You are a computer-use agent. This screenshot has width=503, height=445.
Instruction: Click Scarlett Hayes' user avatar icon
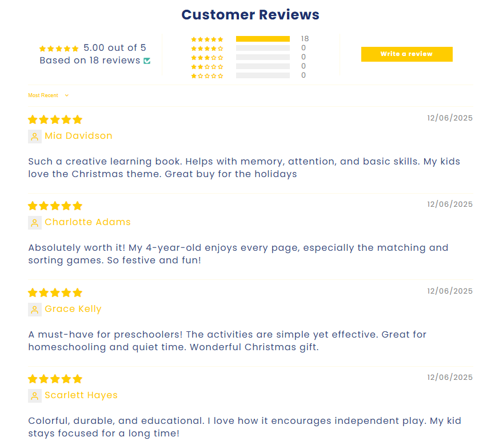[34, 396]
